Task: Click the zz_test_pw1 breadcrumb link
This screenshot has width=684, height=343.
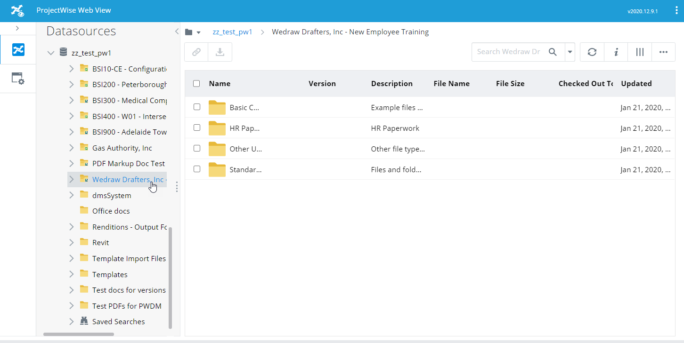Action: pyautogui.click(x=232, y=32)
